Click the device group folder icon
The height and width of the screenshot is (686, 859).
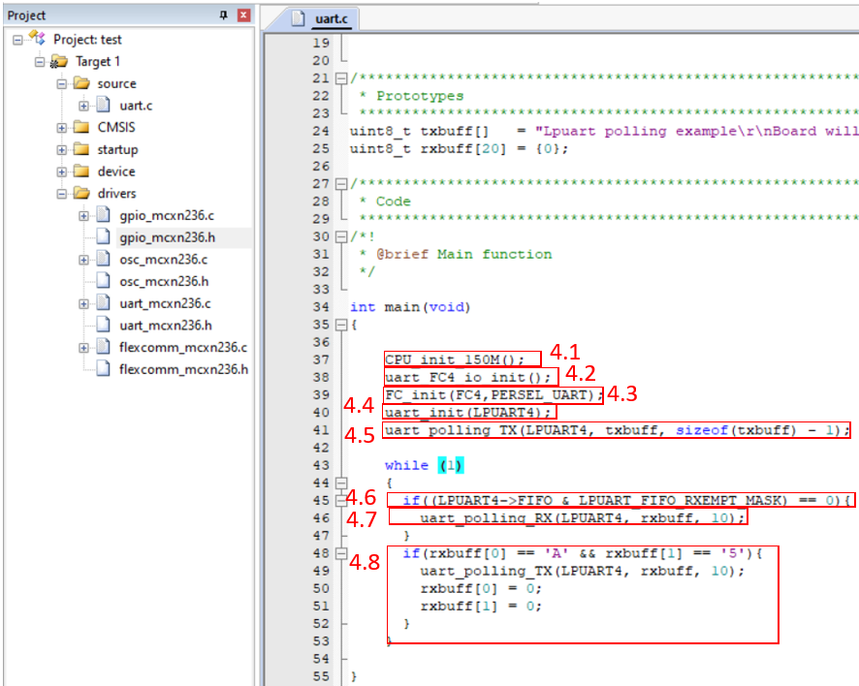81,171
